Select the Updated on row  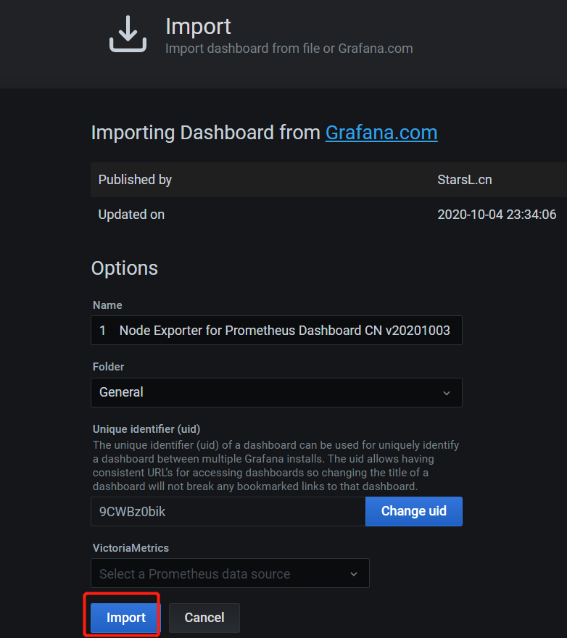point(328,215)
